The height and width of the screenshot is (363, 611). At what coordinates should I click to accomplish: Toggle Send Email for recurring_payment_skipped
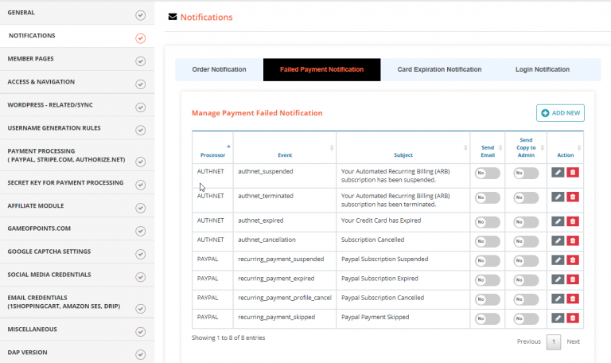tap(487, 318)
